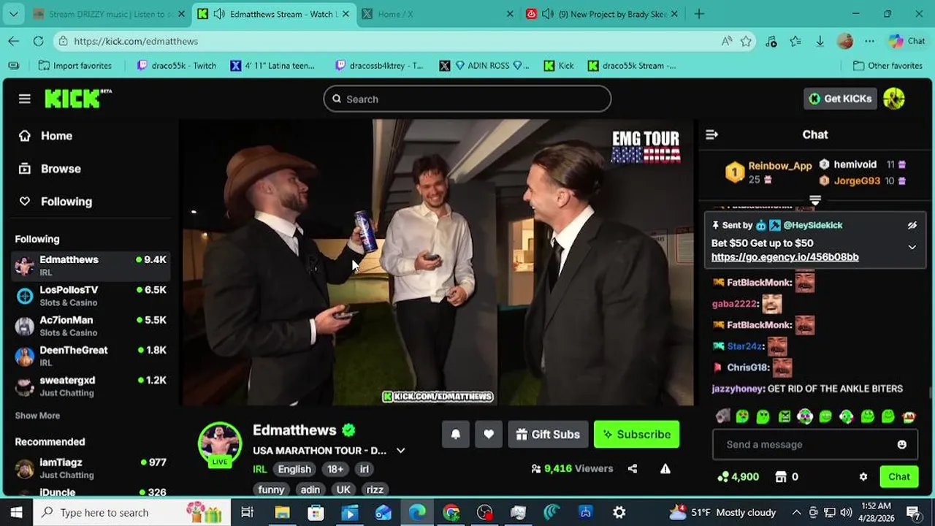Image resolution: width=935 pixels, height=526 pixels.
Task: Click the Subscribe button
Action: [636, 434]
